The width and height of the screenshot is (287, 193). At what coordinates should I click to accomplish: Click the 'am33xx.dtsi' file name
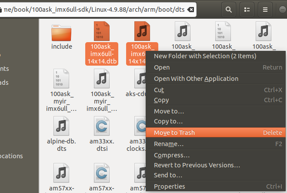(x=102, y=145)
